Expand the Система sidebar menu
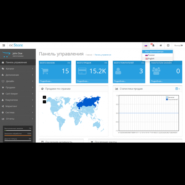 [x=18, y=112]
